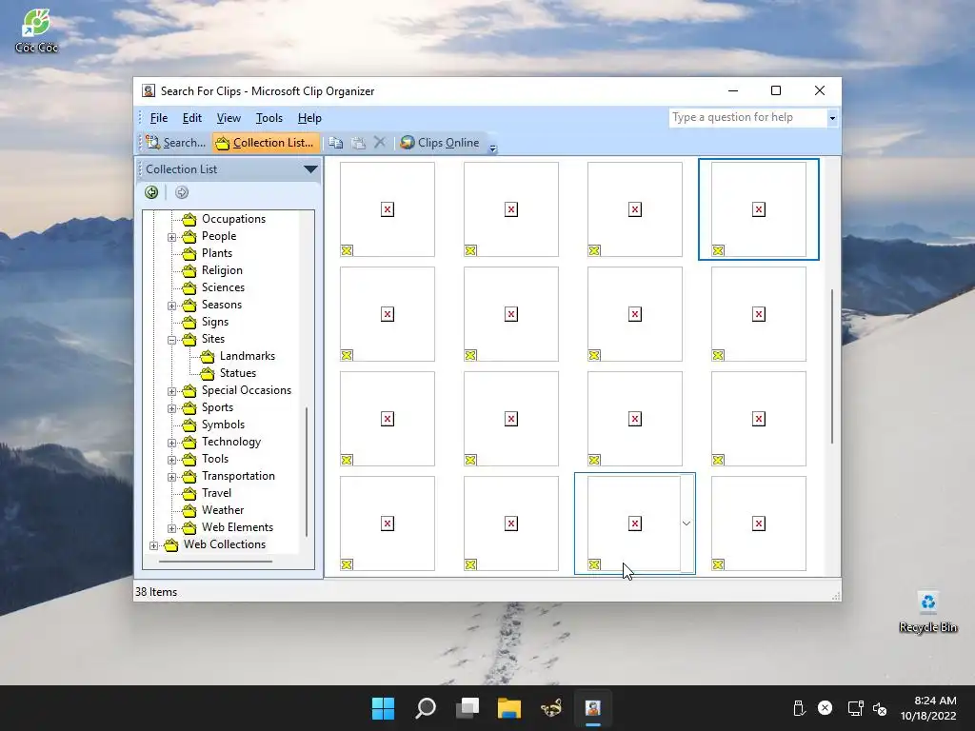Viewport: 975px width, 731px height.
Task: Click the Collection List horizontal scrollbar
Action: pos(215,562)
